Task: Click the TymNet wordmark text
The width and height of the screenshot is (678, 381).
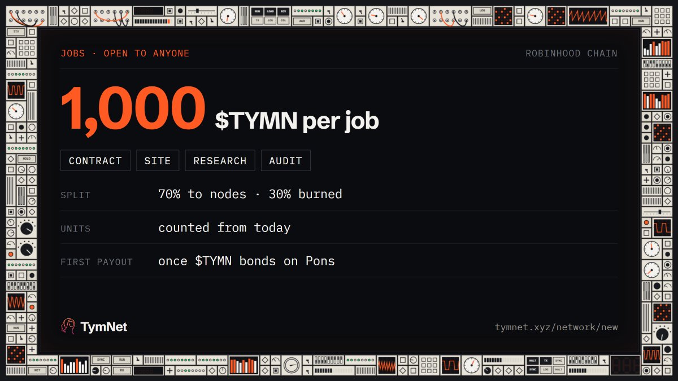Action: point(104,327)
